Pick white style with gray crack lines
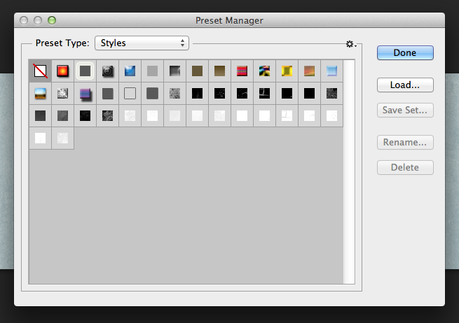 [287, 115]
